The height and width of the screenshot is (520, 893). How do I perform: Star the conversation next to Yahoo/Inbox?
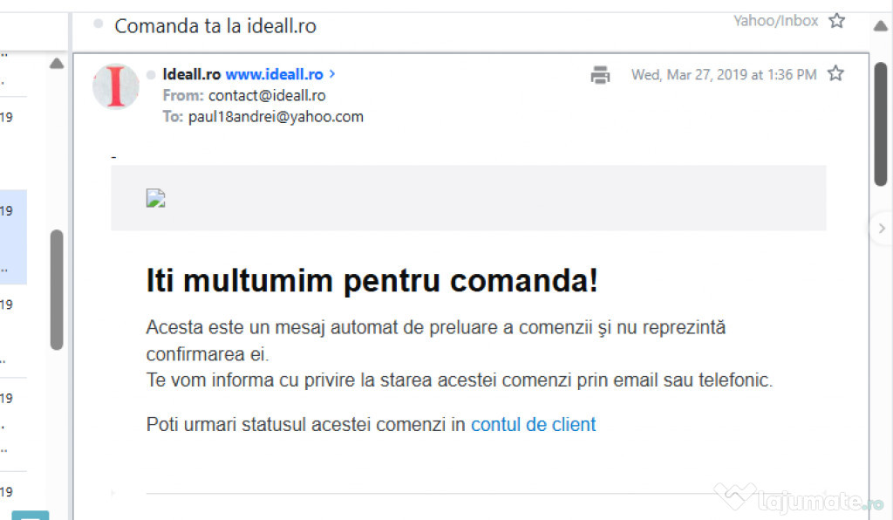[x=837, y=21]
